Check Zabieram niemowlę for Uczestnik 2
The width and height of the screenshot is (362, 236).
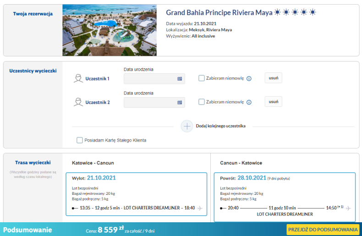coord(202,102)
